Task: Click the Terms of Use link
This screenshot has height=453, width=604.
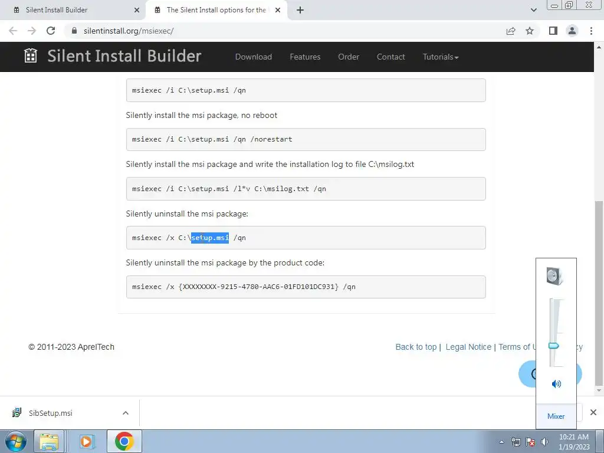Action: coord(517,347)
